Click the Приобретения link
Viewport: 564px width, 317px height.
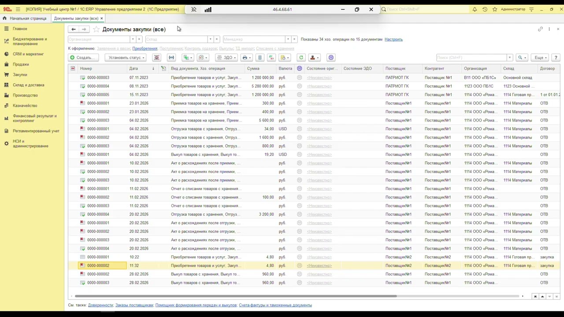click(x=145, y=48)
